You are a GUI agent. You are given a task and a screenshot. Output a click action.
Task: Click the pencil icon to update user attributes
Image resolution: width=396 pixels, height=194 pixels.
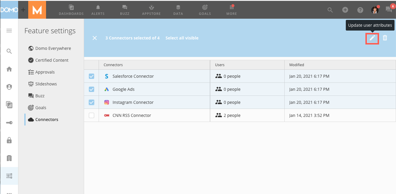[372, 38]
